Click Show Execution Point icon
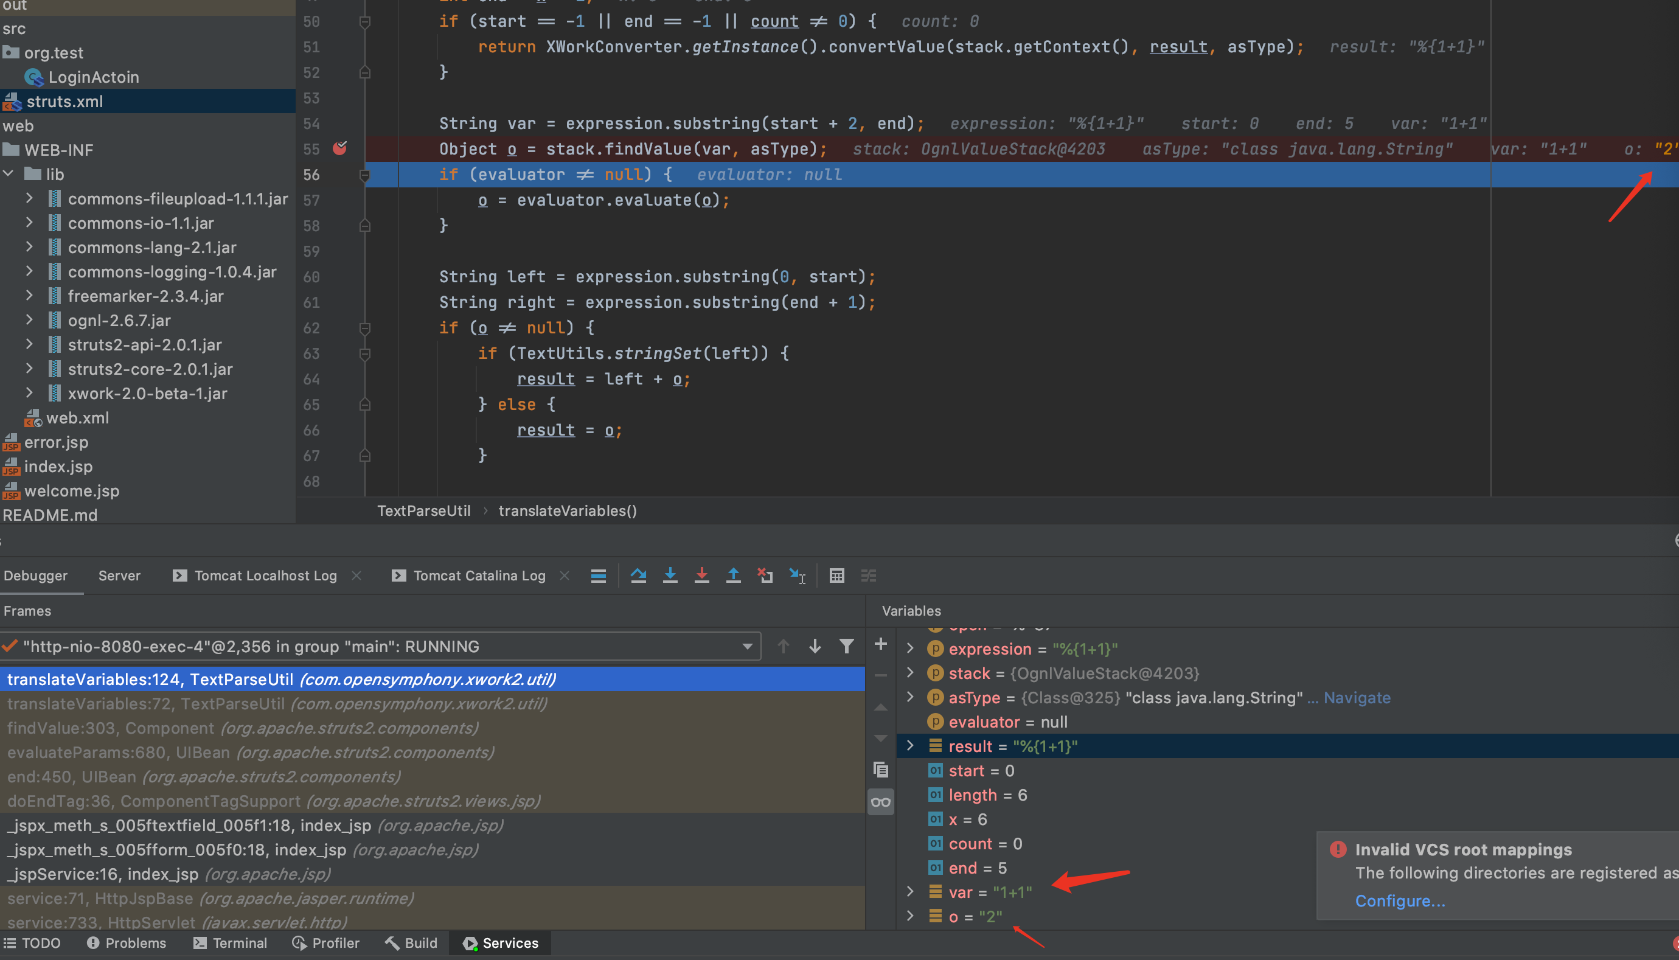Viewport: 1679px width, 960px height. point(598,575)
